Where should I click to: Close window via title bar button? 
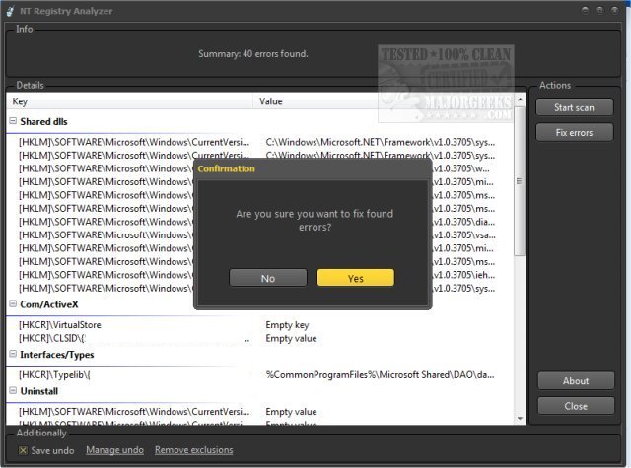tap(614, 11)
